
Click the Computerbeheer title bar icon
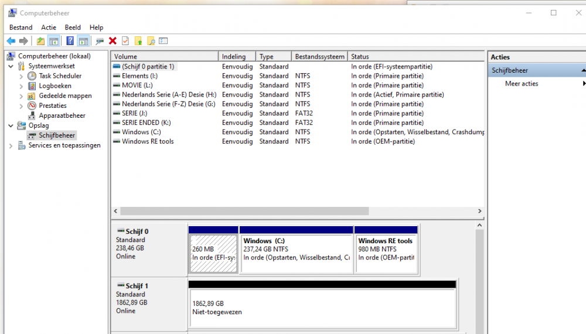pyautogui.click(x=12, y=13)
